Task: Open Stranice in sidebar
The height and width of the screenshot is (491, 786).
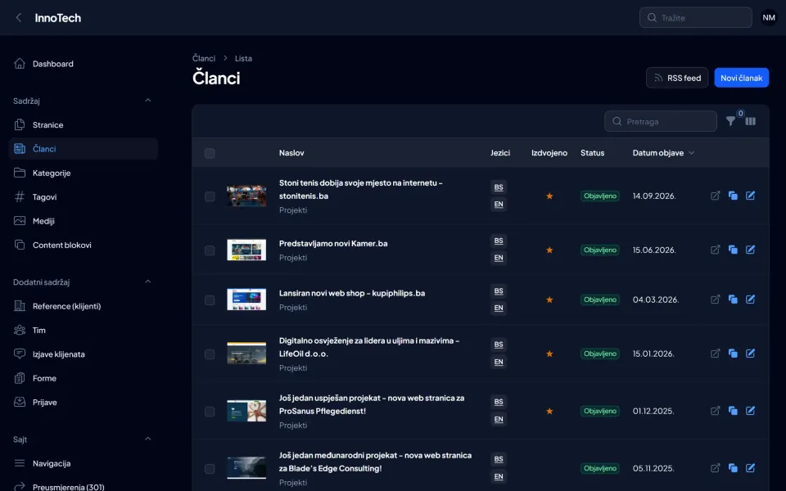Action: point(84,124)
